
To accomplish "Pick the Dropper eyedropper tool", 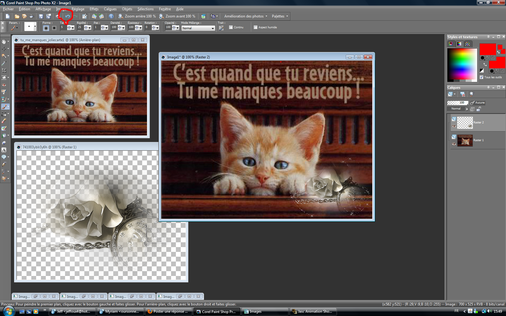I will click(4, 63).
